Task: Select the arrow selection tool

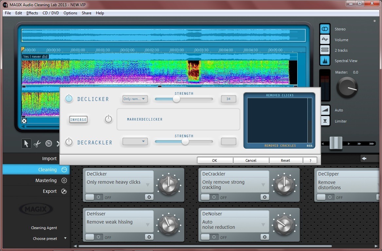Action: point(26,143)
